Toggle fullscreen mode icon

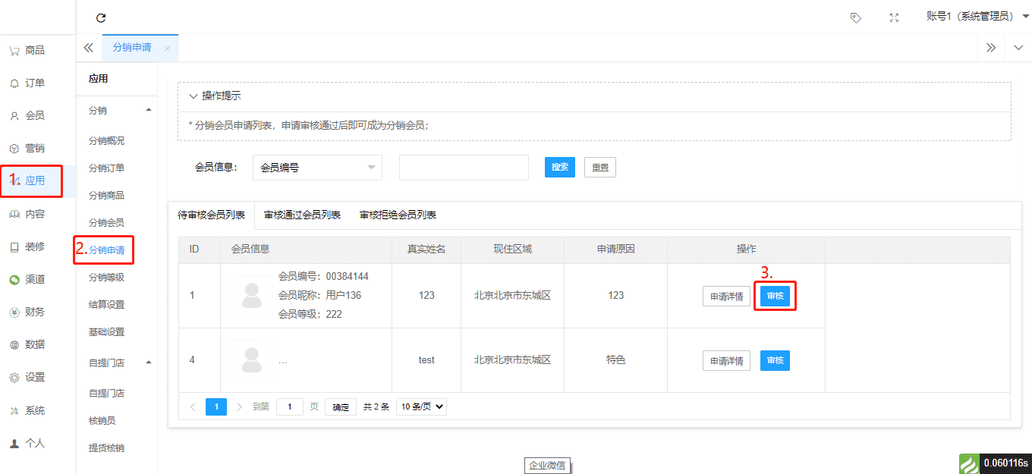894,17
